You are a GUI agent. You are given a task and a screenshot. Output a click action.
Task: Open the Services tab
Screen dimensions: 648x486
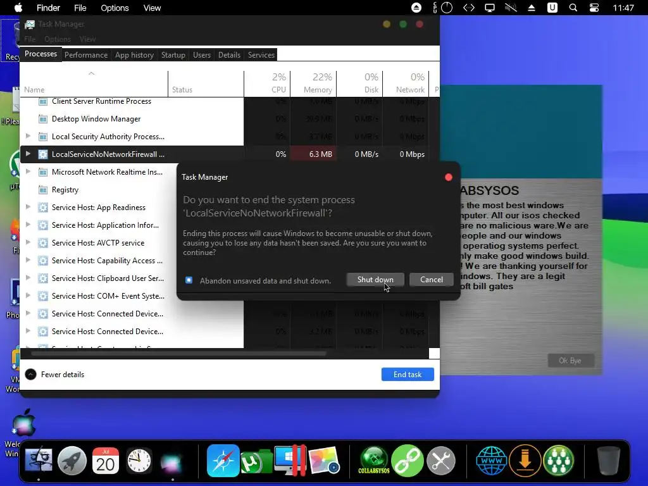click(x=261, y=55)
